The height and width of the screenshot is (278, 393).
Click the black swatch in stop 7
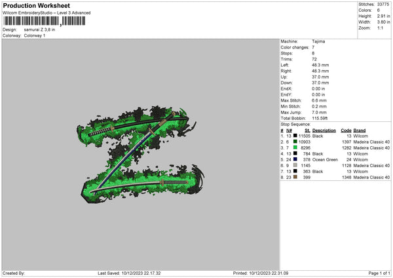(295, 171)
